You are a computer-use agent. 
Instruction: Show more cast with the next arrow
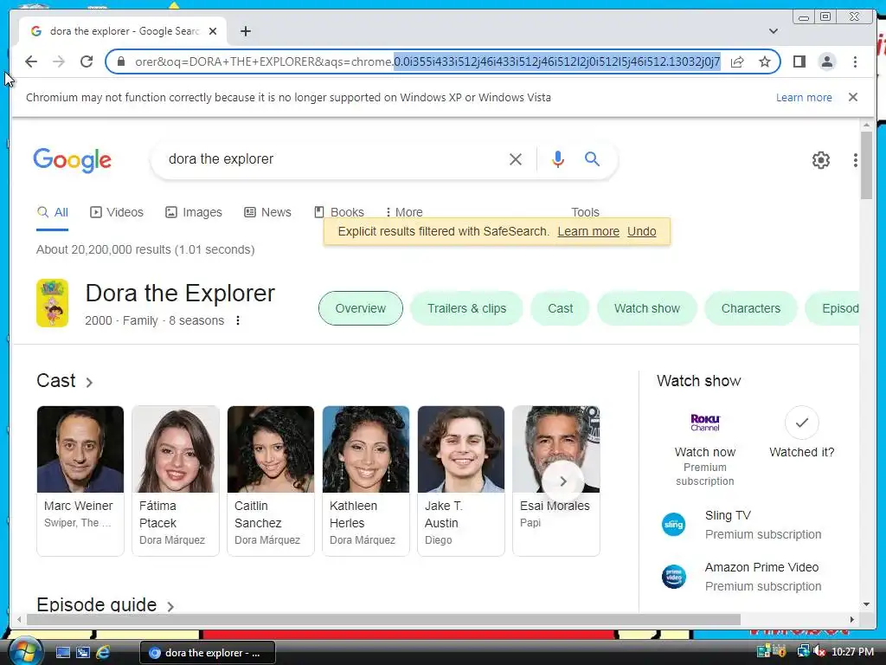point(562,481)
